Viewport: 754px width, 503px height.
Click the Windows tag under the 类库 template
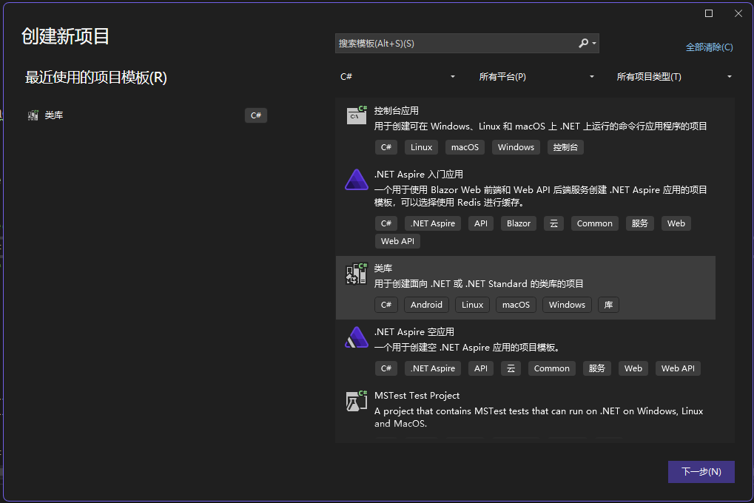click(x=567, y=305)
